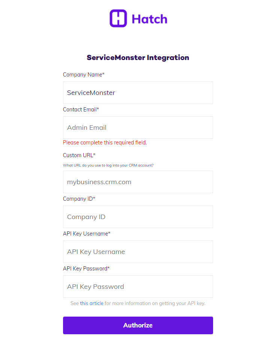Image resolution: width=254 pixels, height=338 pixels.
Task: Select the Admin Email input field
Action: (x=138, y=128)
